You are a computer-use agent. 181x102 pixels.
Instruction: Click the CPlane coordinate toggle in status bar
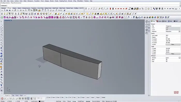tap(3, 101)
